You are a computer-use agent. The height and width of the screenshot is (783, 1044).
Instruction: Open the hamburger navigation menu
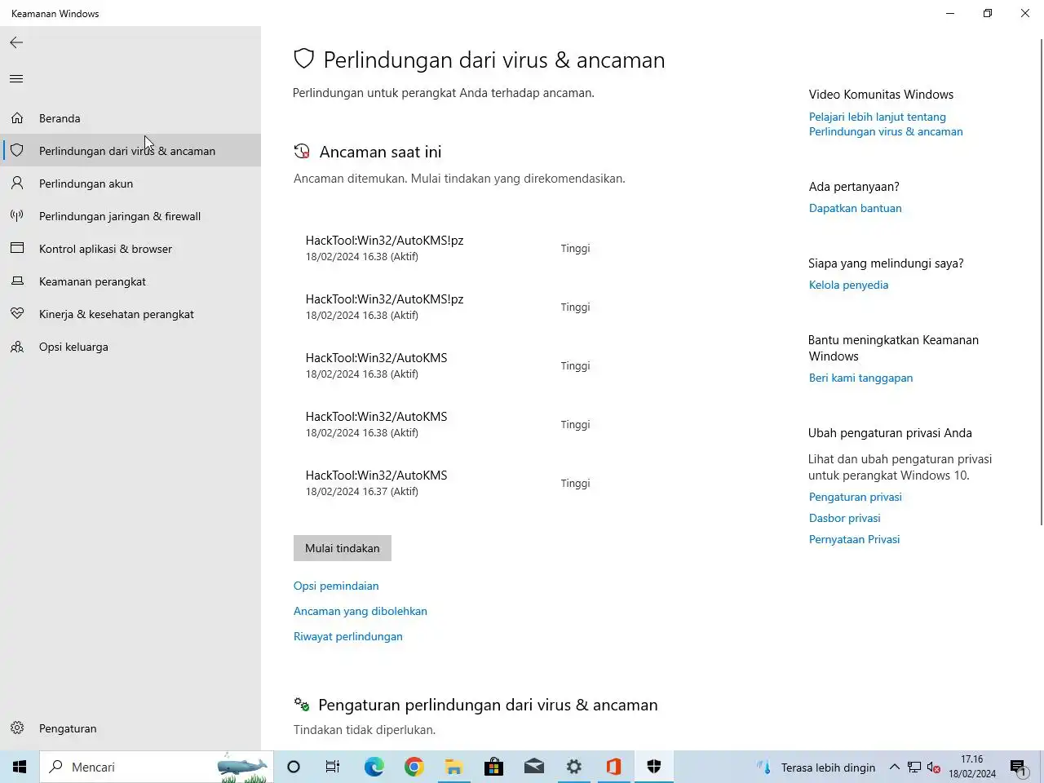click(16, 79)
